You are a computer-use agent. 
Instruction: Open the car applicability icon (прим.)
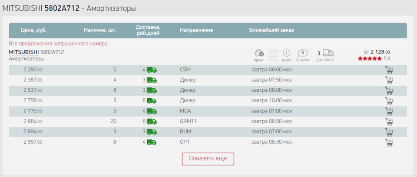point(259,53)
